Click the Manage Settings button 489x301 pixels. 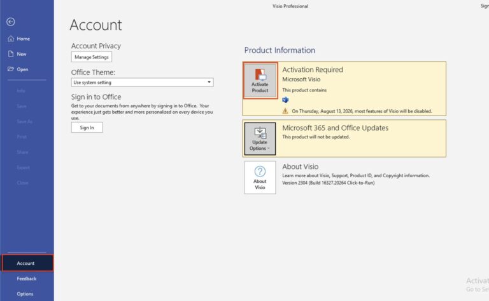point(92,57)
